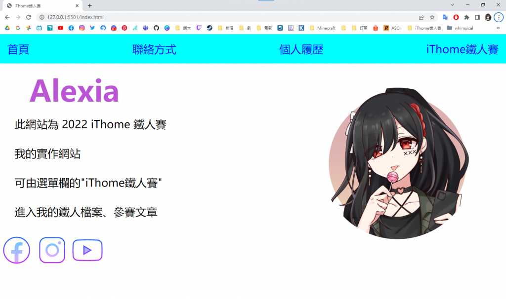
Task: Go to 聯絡方式 nav item
Action: 154,49
